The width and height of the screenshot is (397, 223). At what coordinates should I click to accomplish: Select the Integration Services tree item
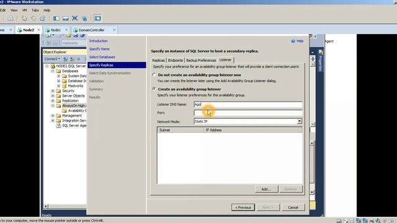click(71, 121)
